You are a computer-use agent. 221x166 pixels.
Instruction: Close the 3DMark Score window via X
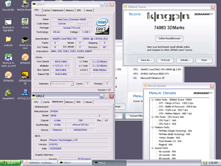tap(213, 7)
